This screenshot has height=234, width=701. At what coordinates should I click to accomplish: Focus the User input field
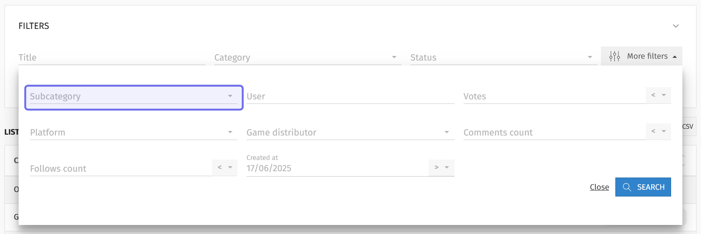click(350, 97)
